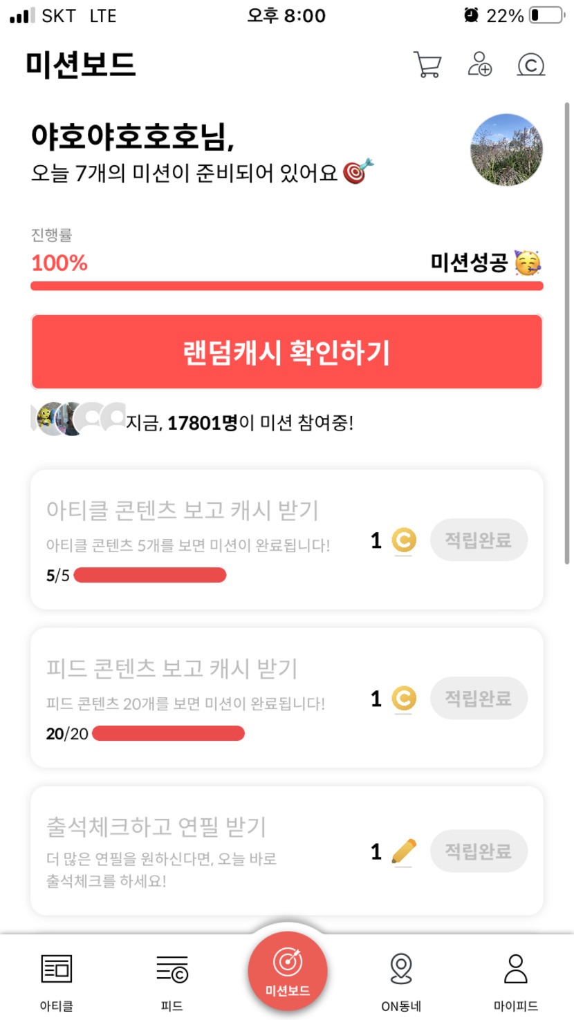
Task: Tap 적립완료 on the feed mission
Action: 479,698
